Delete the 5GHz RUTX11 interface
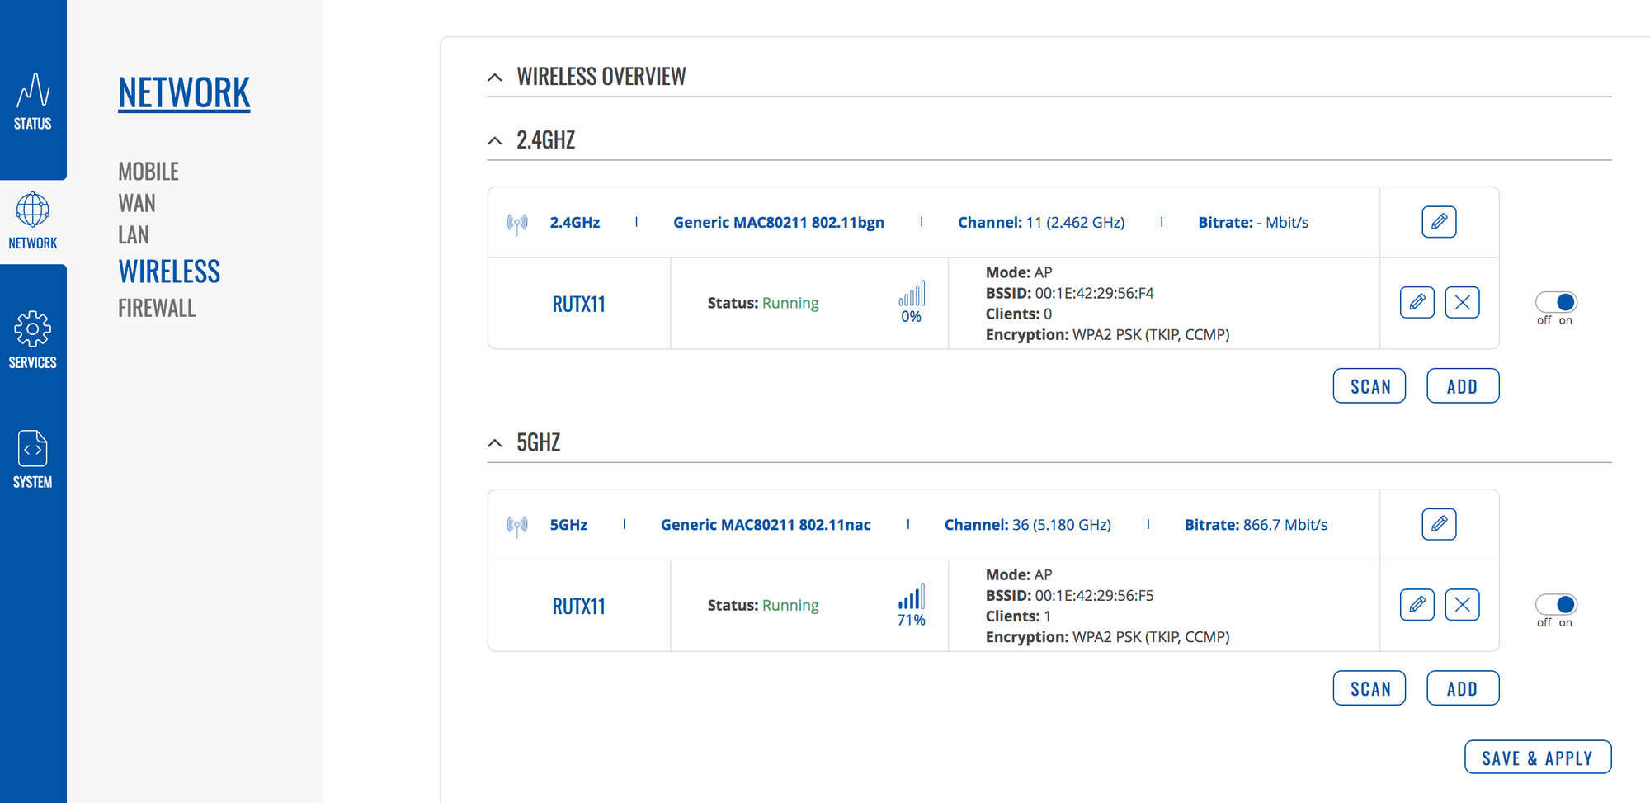This screenshot has height=803, width=1650. point(1462,604)
